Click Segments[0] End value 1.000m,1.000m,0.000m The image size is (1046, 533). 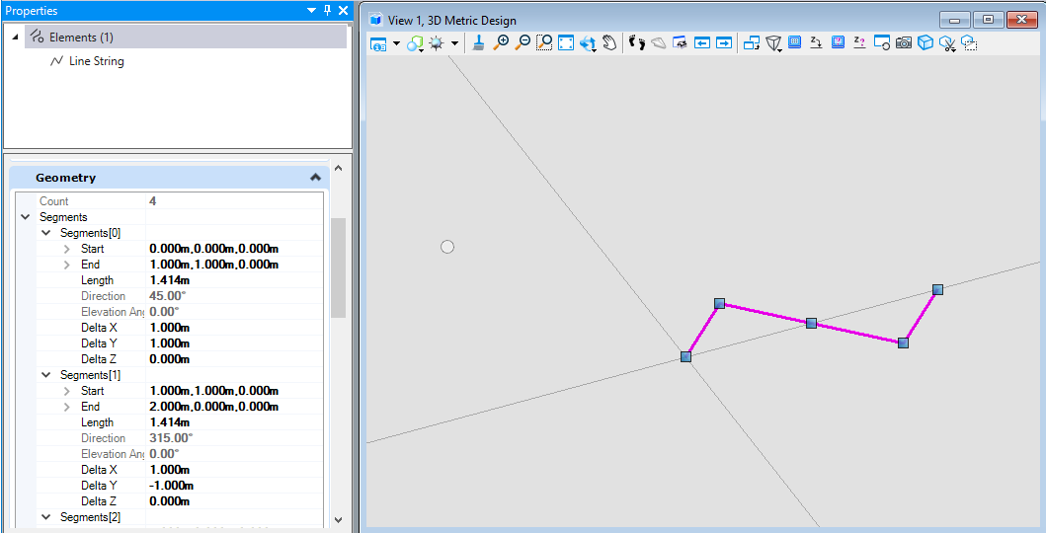214,265
